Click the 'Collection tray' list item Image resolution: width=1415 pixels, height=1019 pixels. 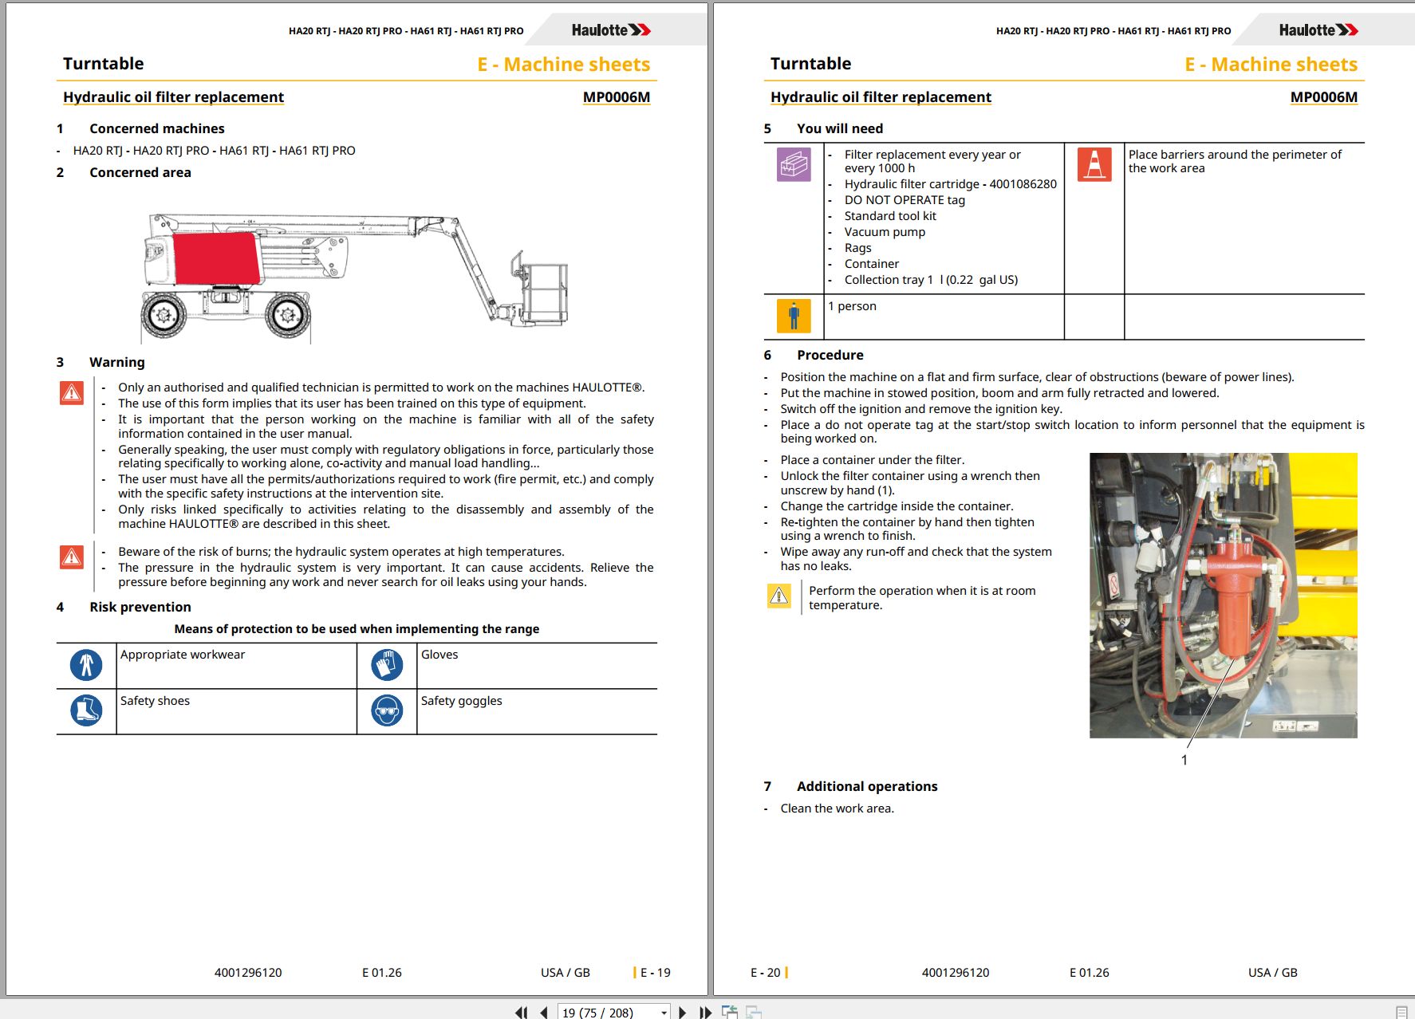point(931,280)
